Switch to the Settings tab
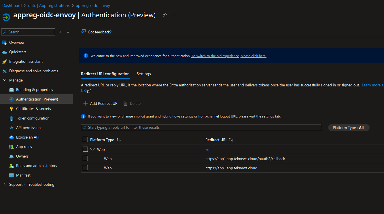Viewport: 384px width, 214px height. pos(143,74)
